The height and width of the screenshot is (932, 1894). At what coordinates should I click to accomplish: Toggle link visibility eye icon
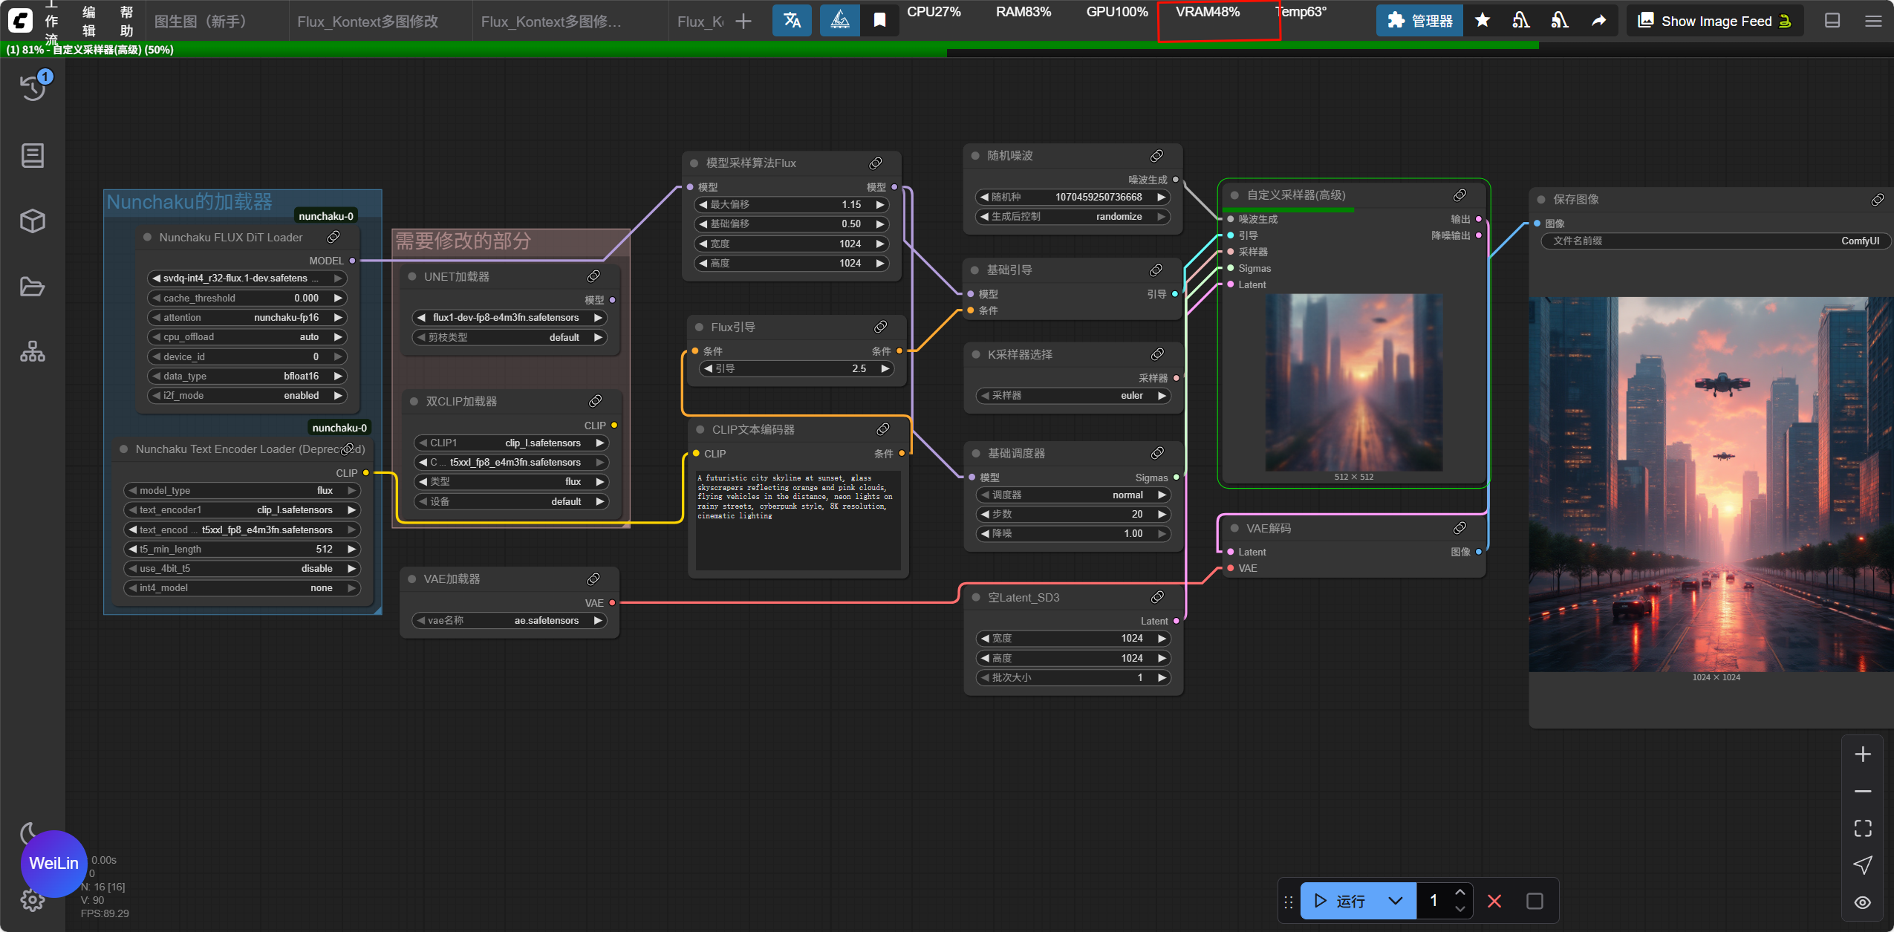pyautogui.click(x=1862, y=902)
